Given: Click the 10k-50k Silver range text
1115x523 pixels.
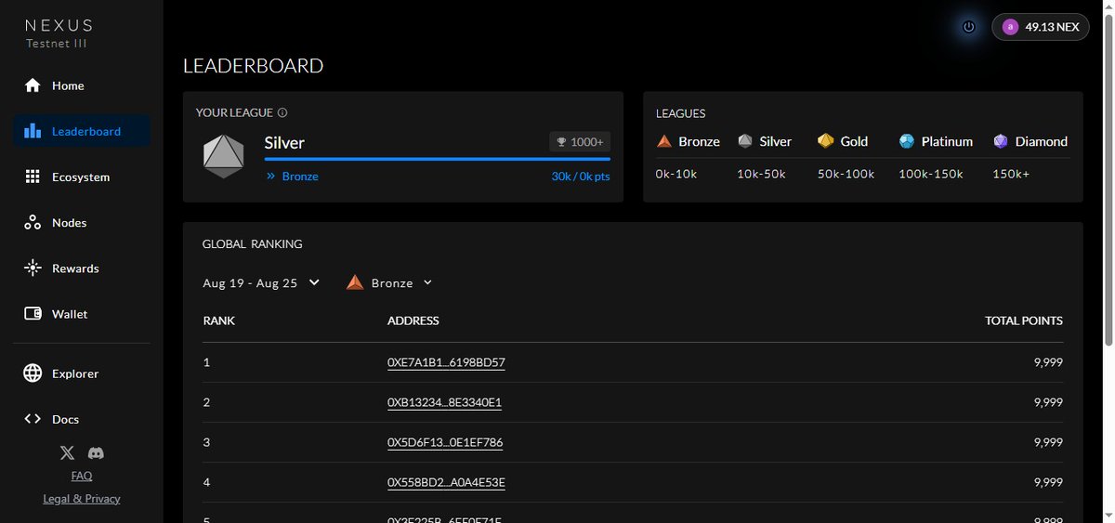Looking at the screenshot, I should point(763,174).
